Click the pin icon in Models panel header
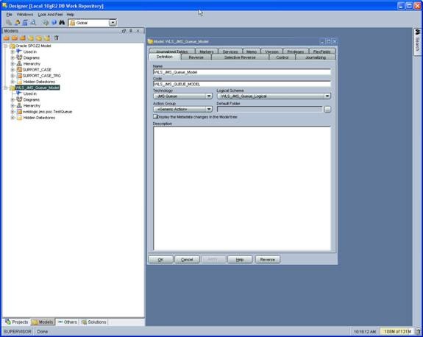The height and width of the screenshot is (337, 423). (x=131, y=31)
